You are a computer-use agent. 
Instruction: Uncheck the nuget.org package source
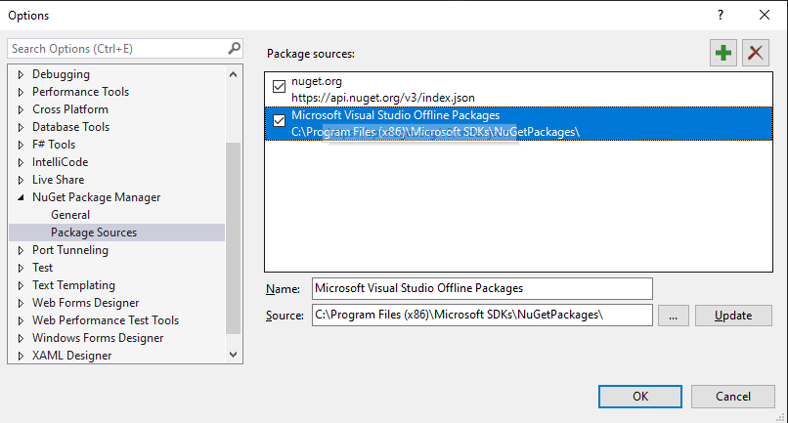(279, 86)
